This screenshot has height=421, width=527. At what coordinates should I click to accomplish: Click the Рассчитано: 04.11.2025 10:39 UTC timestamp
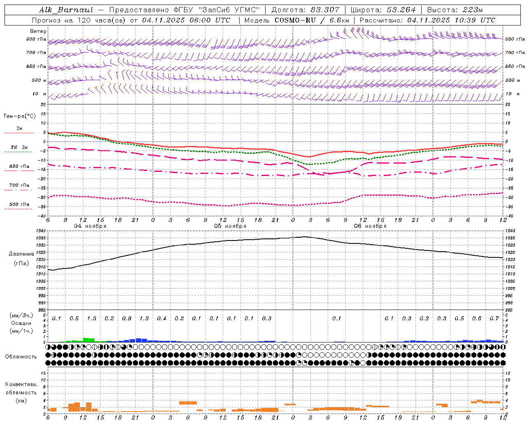click(x=427, y=20)
